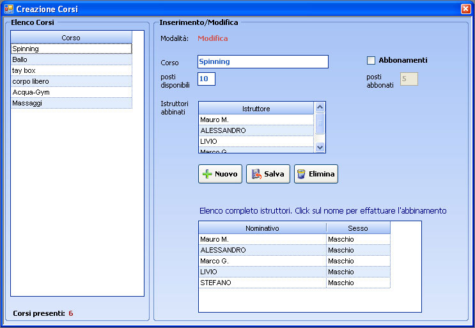Image resolution: width=475 pixels, height=328 pixels.
Task: Click the trash bin Elimina icon
Action: click(301, 175)
